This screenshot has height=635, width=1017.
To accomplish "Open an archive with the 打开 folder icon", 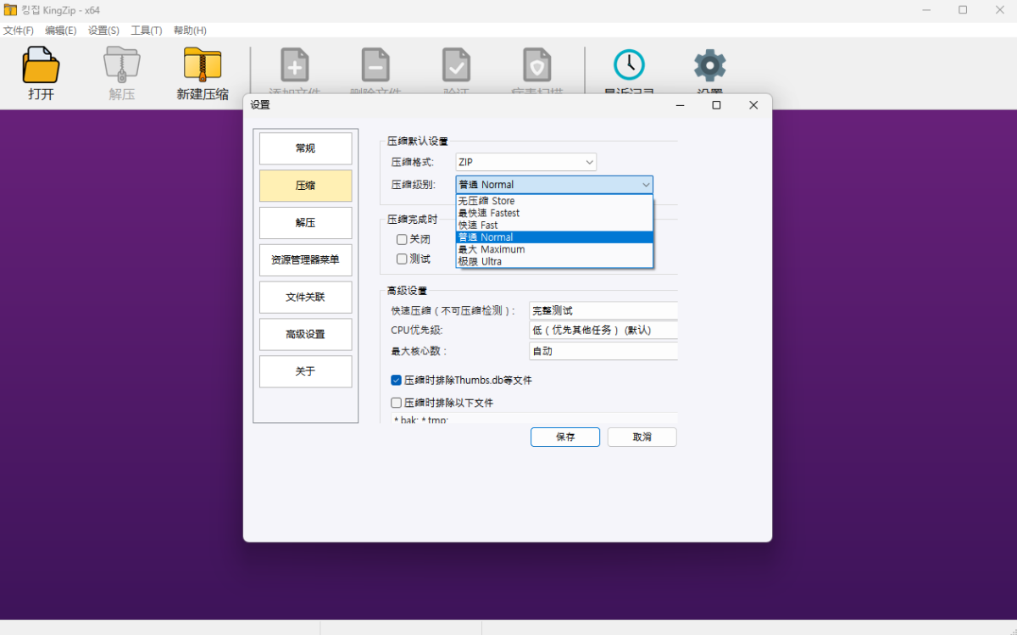I will (41, 64).
